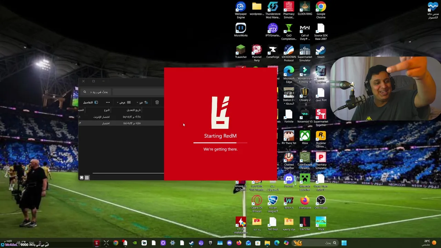
Task: Open the PC health check shortcut
Action: pyautogui.click(x=433, y=10)
